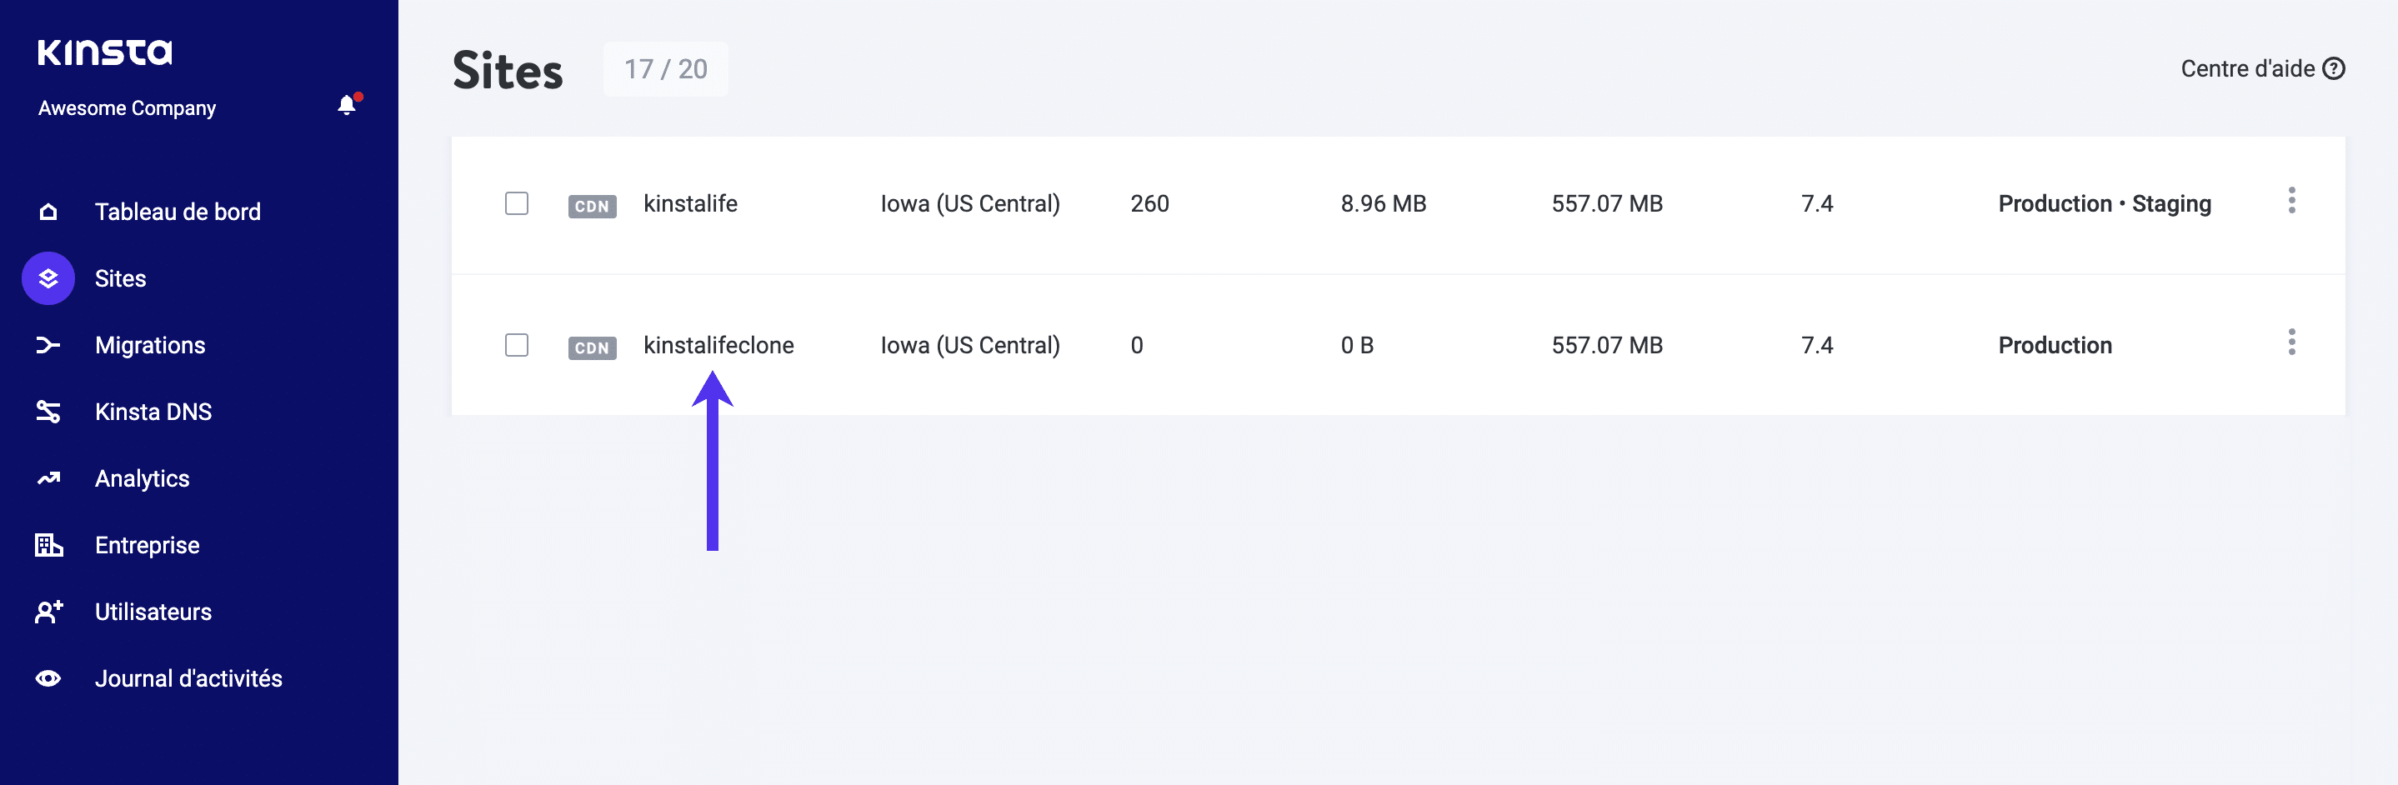The width and height of the screenshot is (2398, 785).
Task: Click the Tableau de bord home icon
Action: pos(48,212)
